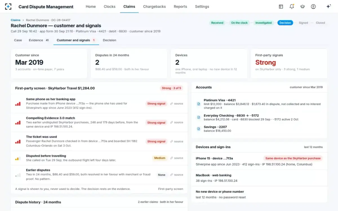The width and height of the screenshot is (338, 211).
Task: Click Savings account document icon
Action: point(199,129)
